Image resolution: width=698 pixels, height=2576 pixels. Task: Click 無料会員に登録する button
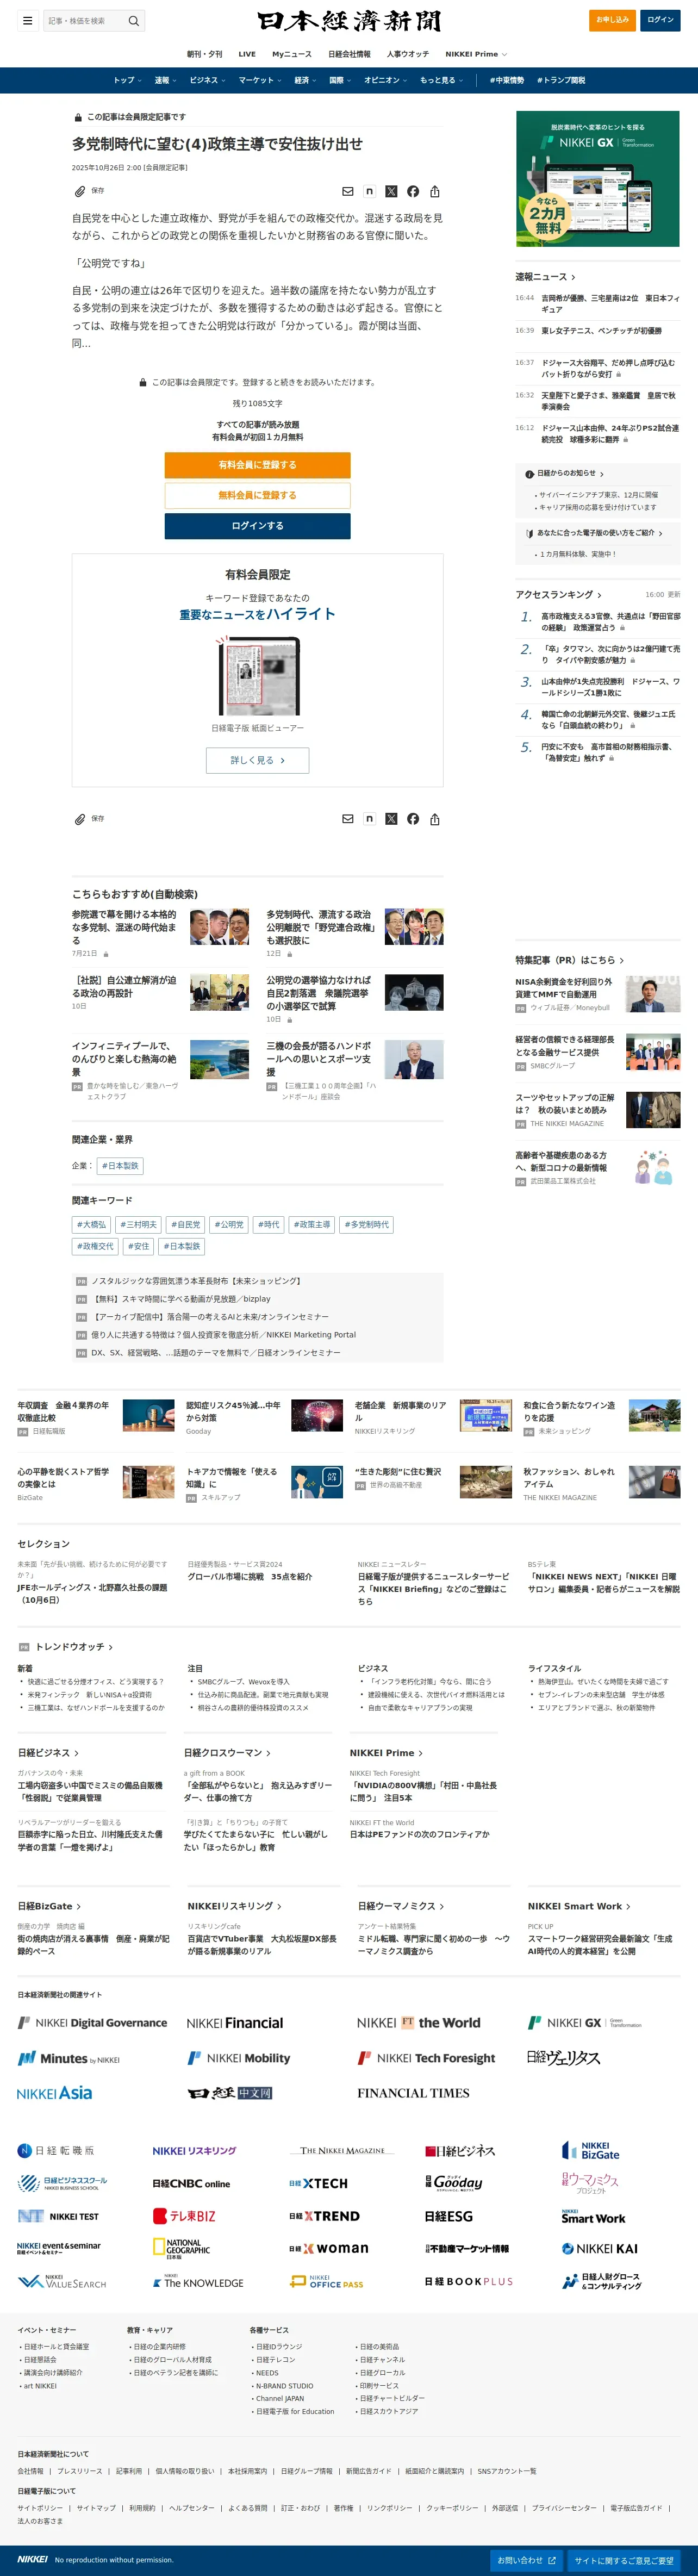pos(257,495)
